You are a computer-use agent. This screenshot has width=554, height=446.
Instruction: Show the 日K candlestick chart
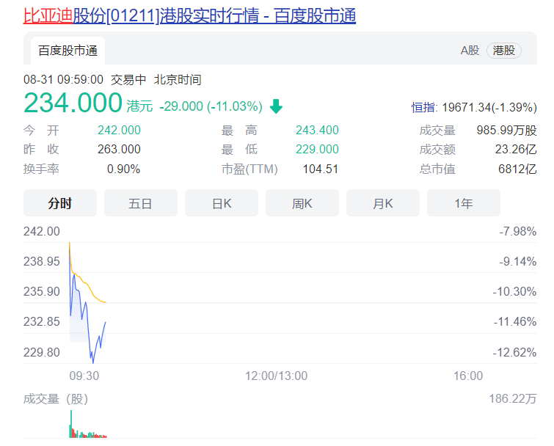222,203
